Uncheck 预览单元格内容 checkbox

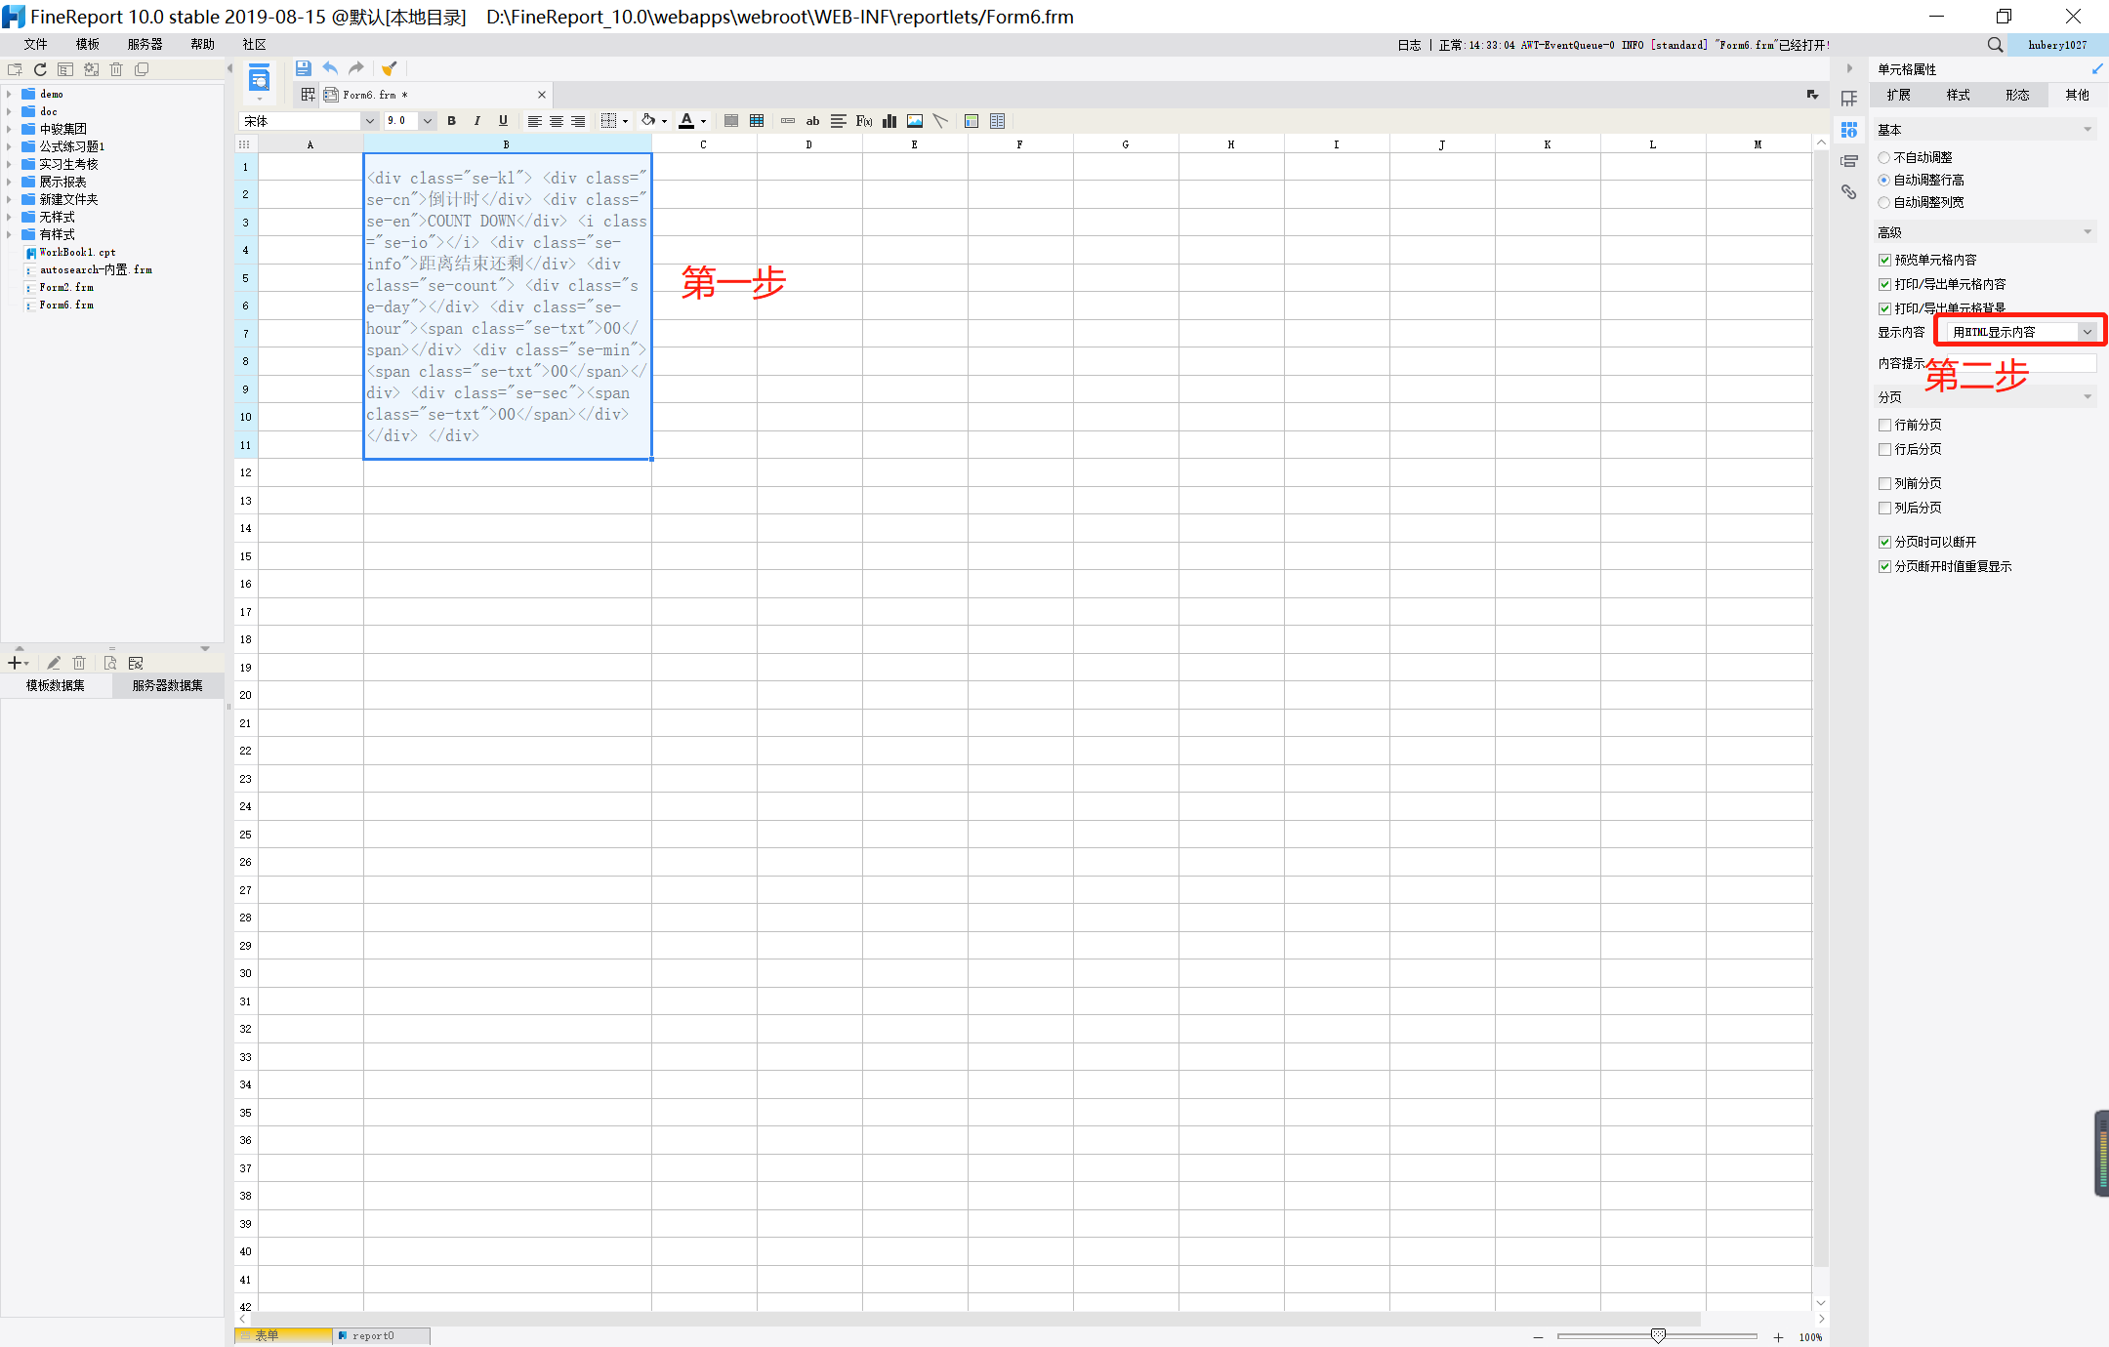pos(1884,260)
